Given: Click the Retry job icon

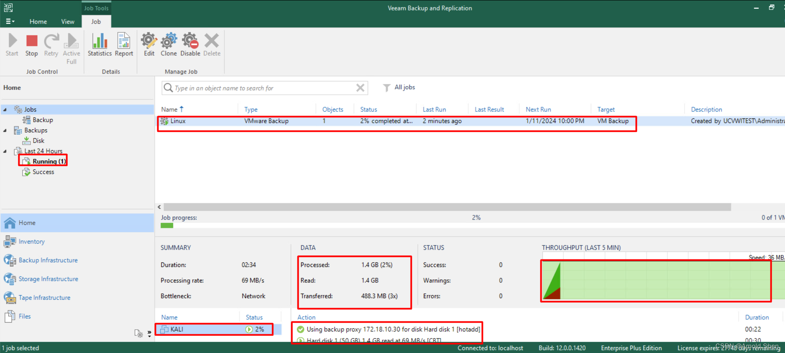Looking at the screenshot, I should (x=51, y=44).
